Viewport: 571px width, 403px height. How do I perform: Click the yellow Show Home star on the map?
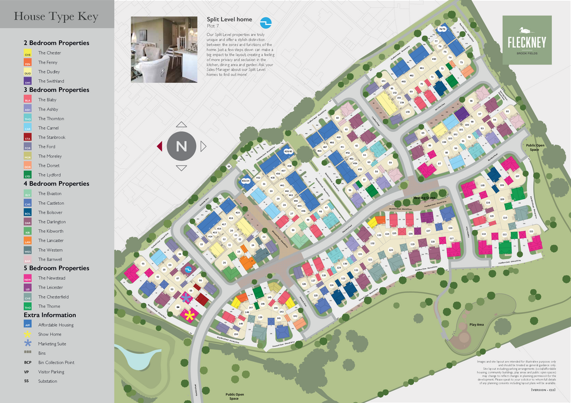click(x=190, y=316)
